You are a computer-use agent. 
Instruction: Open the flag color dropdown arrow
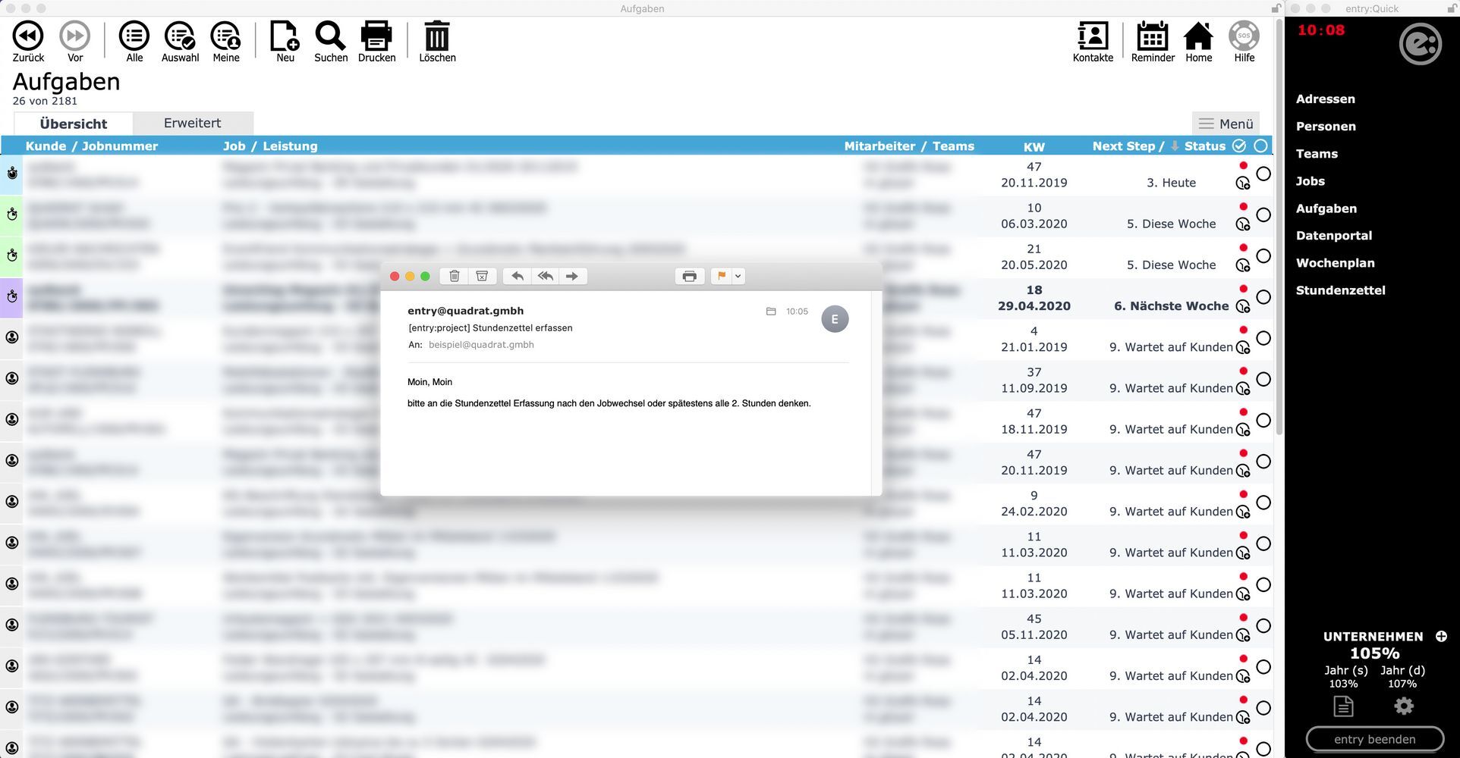click(x=738, y=276)
